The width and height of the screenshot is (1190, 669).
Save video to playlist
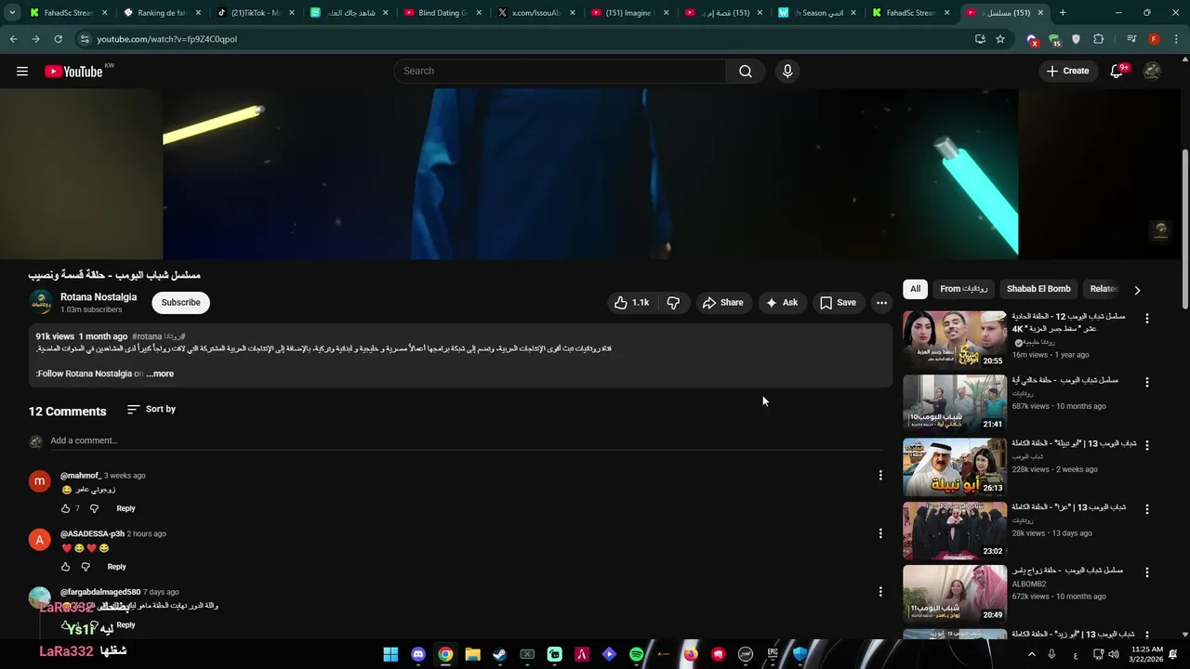(x=838, y=302)
